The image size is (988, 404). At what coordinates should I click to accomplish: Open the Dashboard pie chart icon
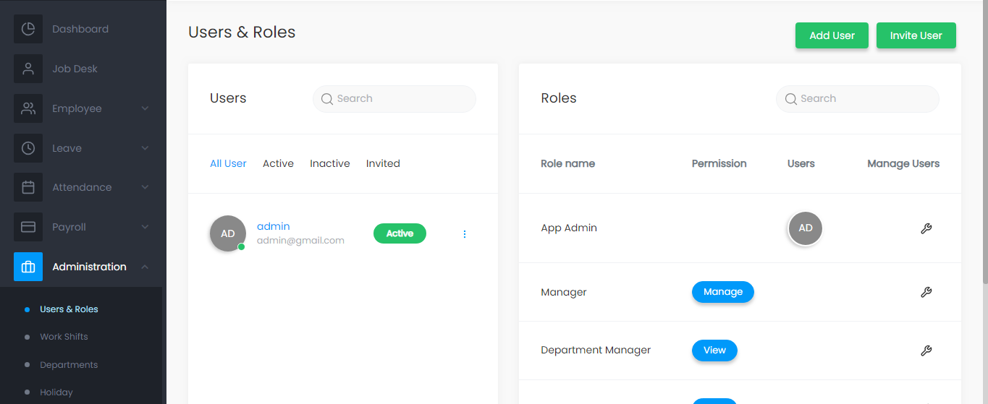[28, 29]
